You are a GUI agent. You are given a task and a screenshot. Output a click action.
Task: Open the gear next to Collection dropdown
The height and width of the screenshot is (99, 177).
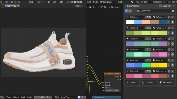173,11
